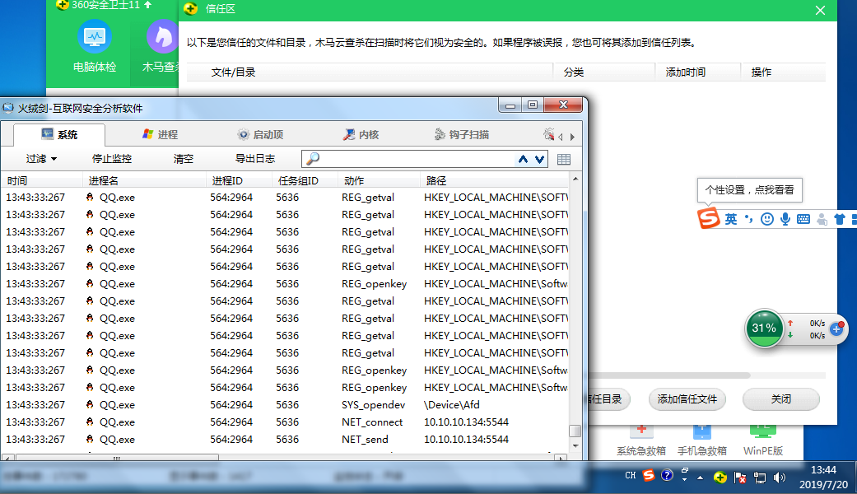Close the 信任区 dialog

click(820, 10)
